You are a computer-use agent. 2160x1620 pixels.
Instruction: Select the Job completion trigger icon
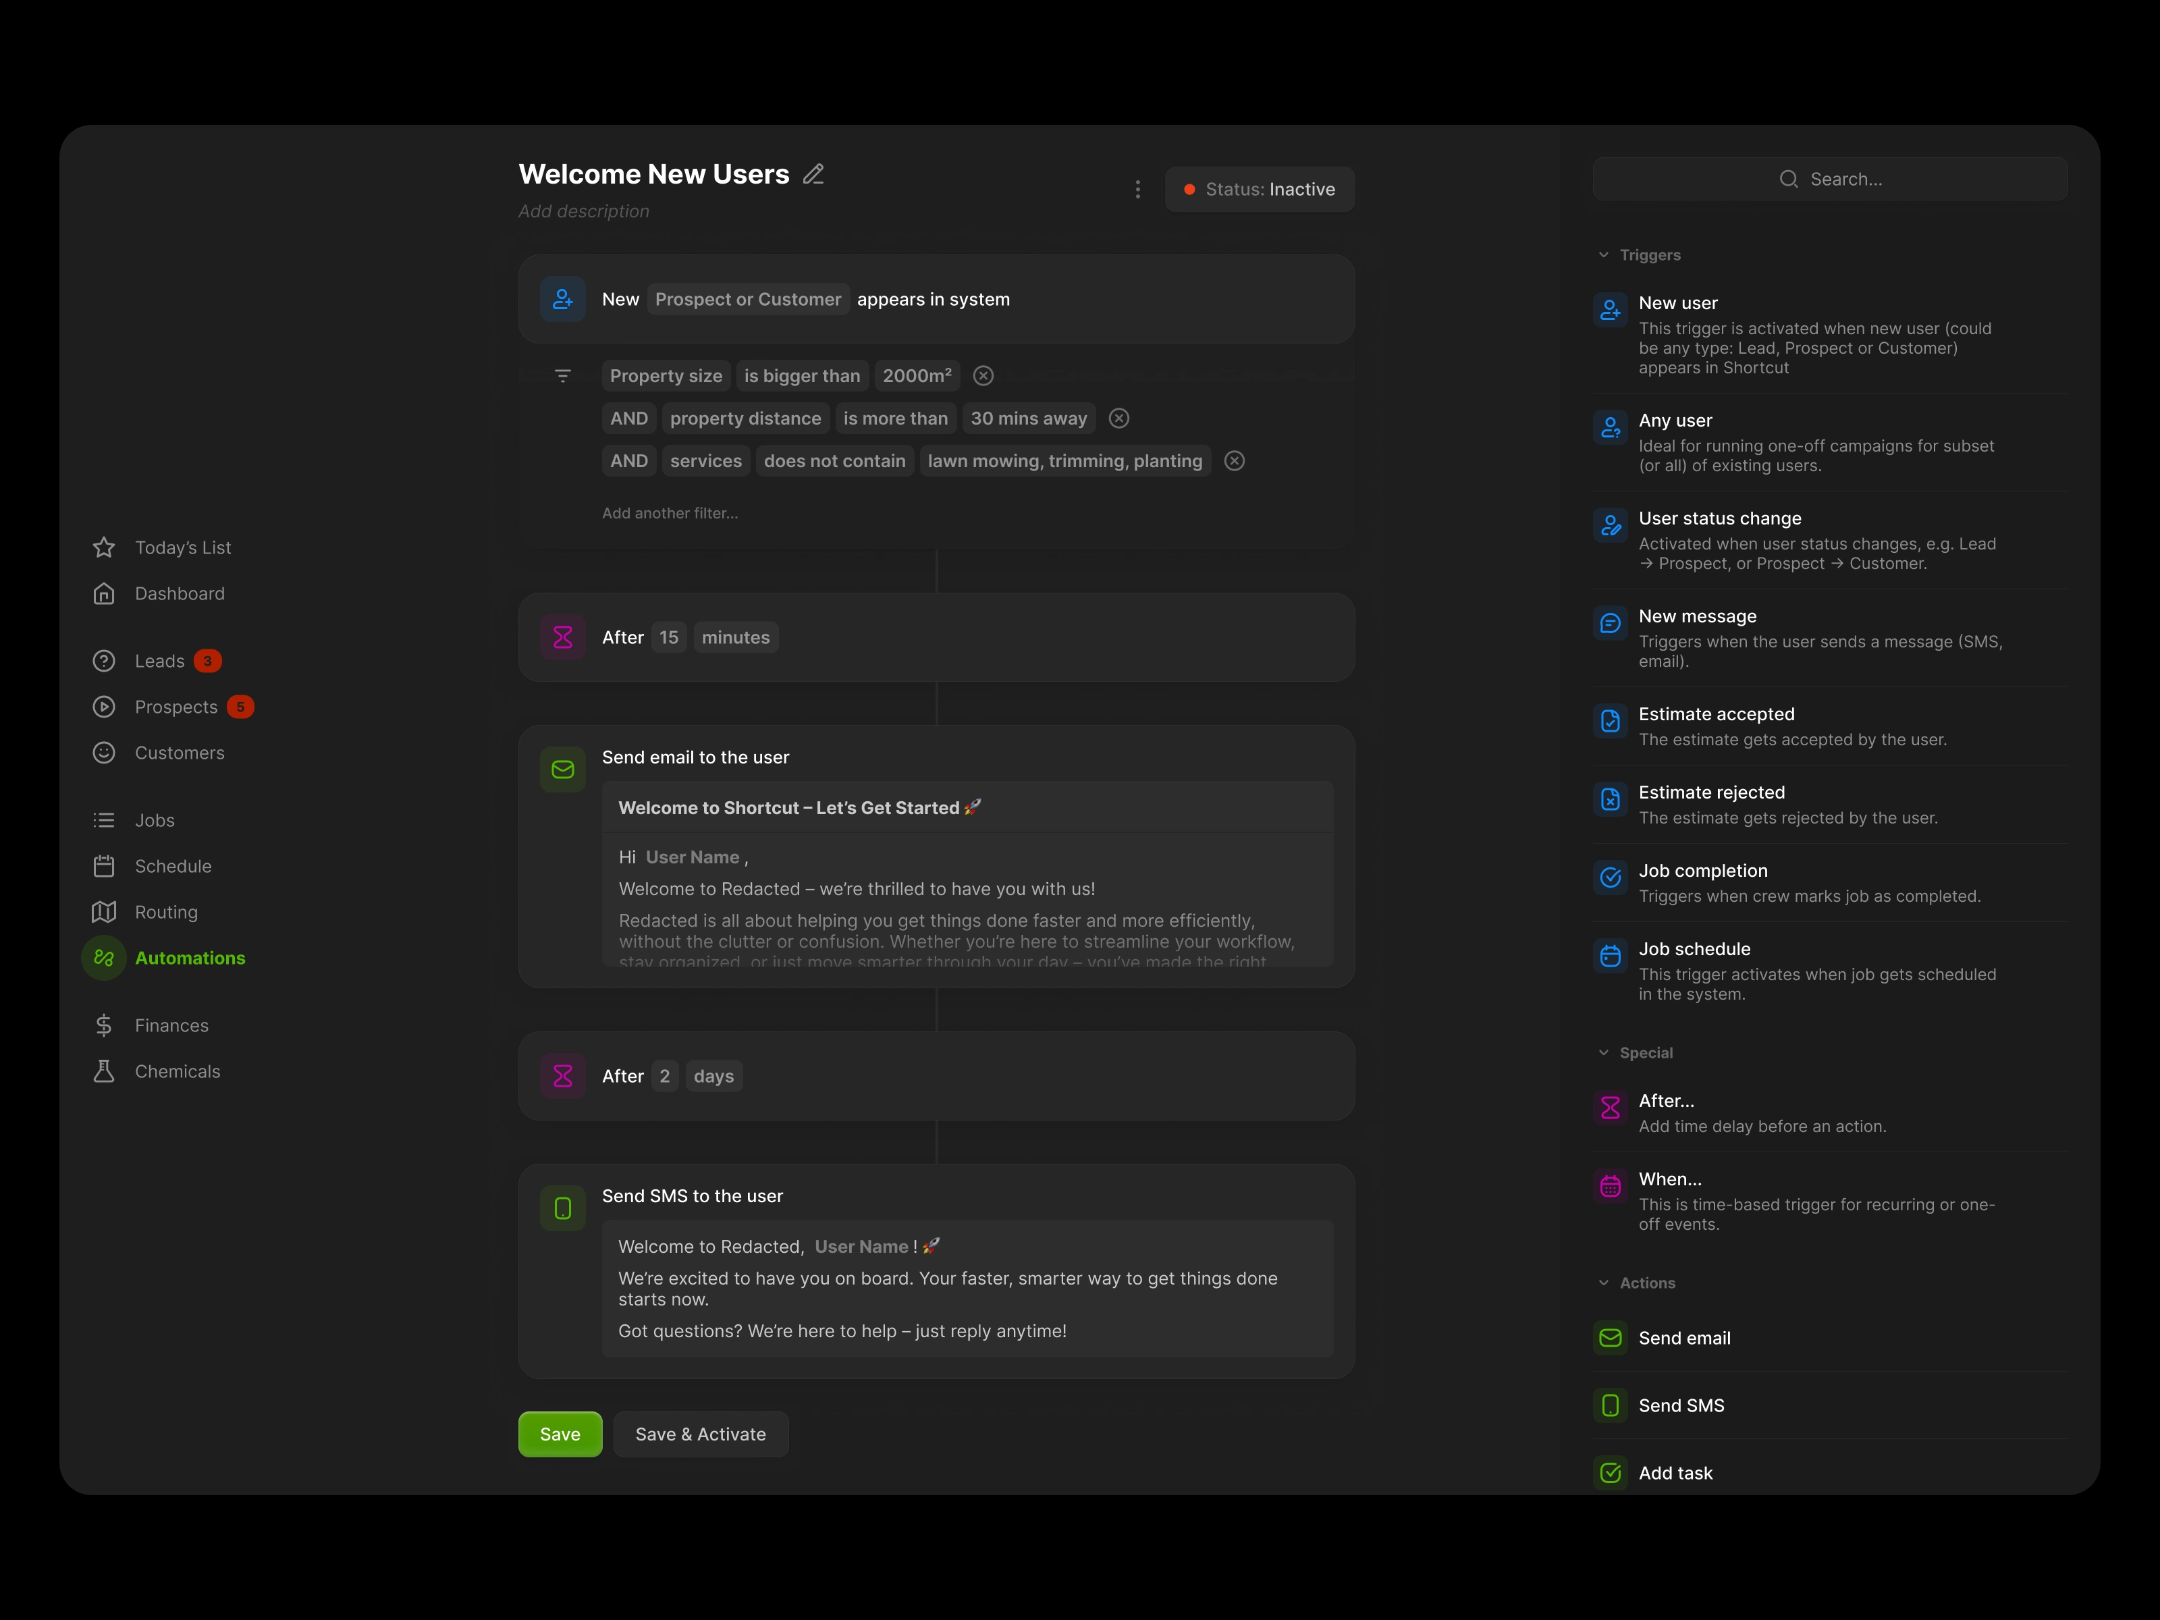(x=1611, y=877)
